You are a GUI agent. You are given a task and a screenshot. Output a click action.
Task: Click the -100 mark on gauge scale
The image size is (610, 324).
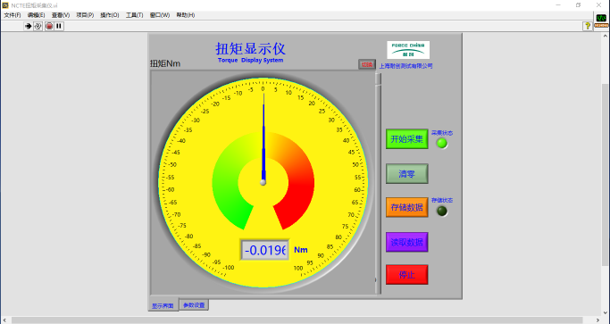229,267
